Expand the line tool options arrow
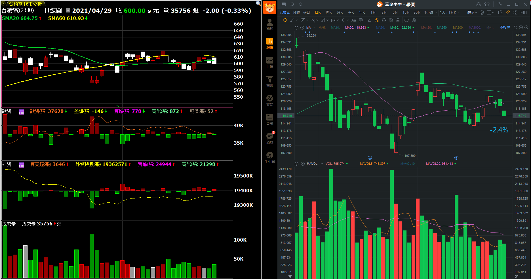This screenshot has width=531, height=279. click(297, 20)
